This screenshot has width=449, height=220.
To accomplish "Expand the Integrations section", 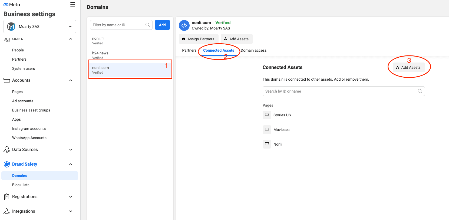I will 71,211.
